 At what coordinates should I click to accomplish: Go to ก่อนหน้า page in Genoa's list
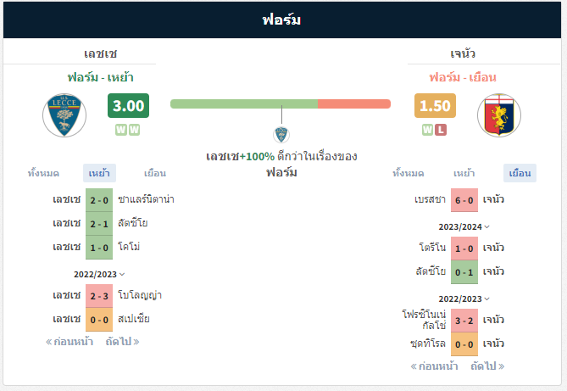click(434, 366)
